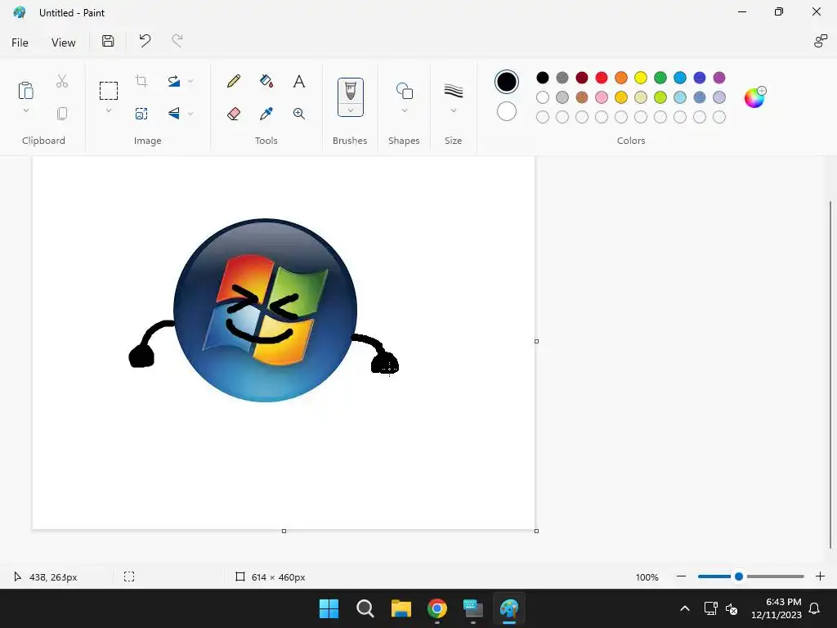Pick the yellow color swatch
This screenshot has width=837, height=628.
coord(641,78)
